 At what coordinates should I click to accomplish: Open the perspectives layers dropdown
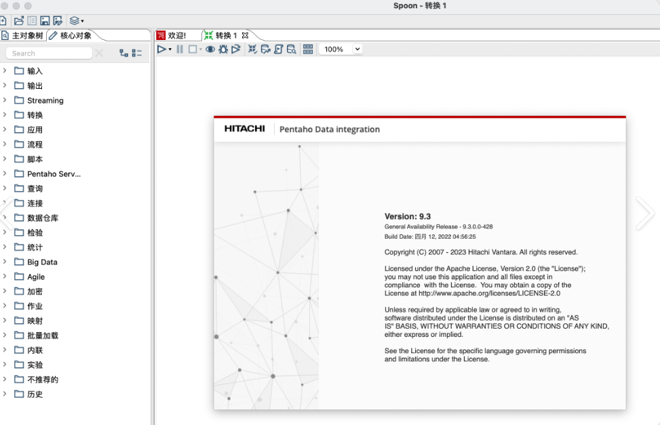point(77,20)
